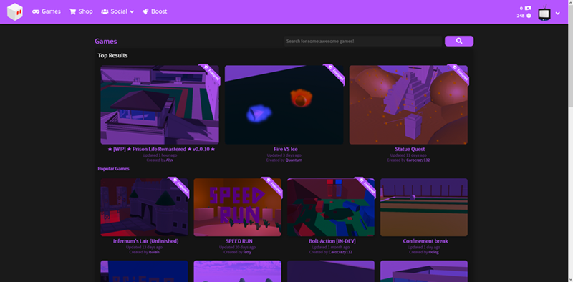This screenshot has width=573, height=282.
Task: Click the white cube site logo
Action: tap(15, 11)
